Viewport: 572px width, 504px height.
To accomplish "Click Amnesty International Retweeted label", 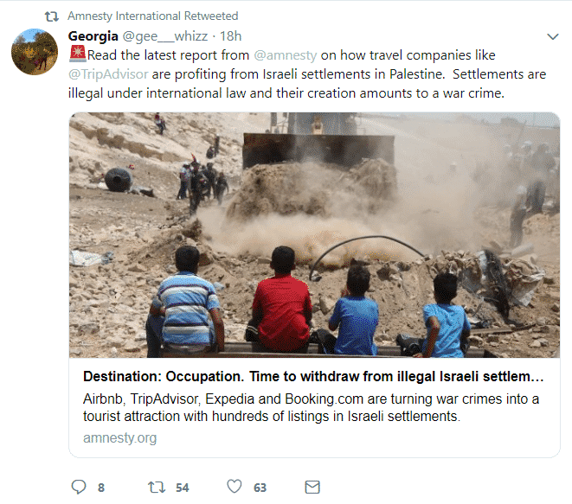I will [x=153, y=16].
